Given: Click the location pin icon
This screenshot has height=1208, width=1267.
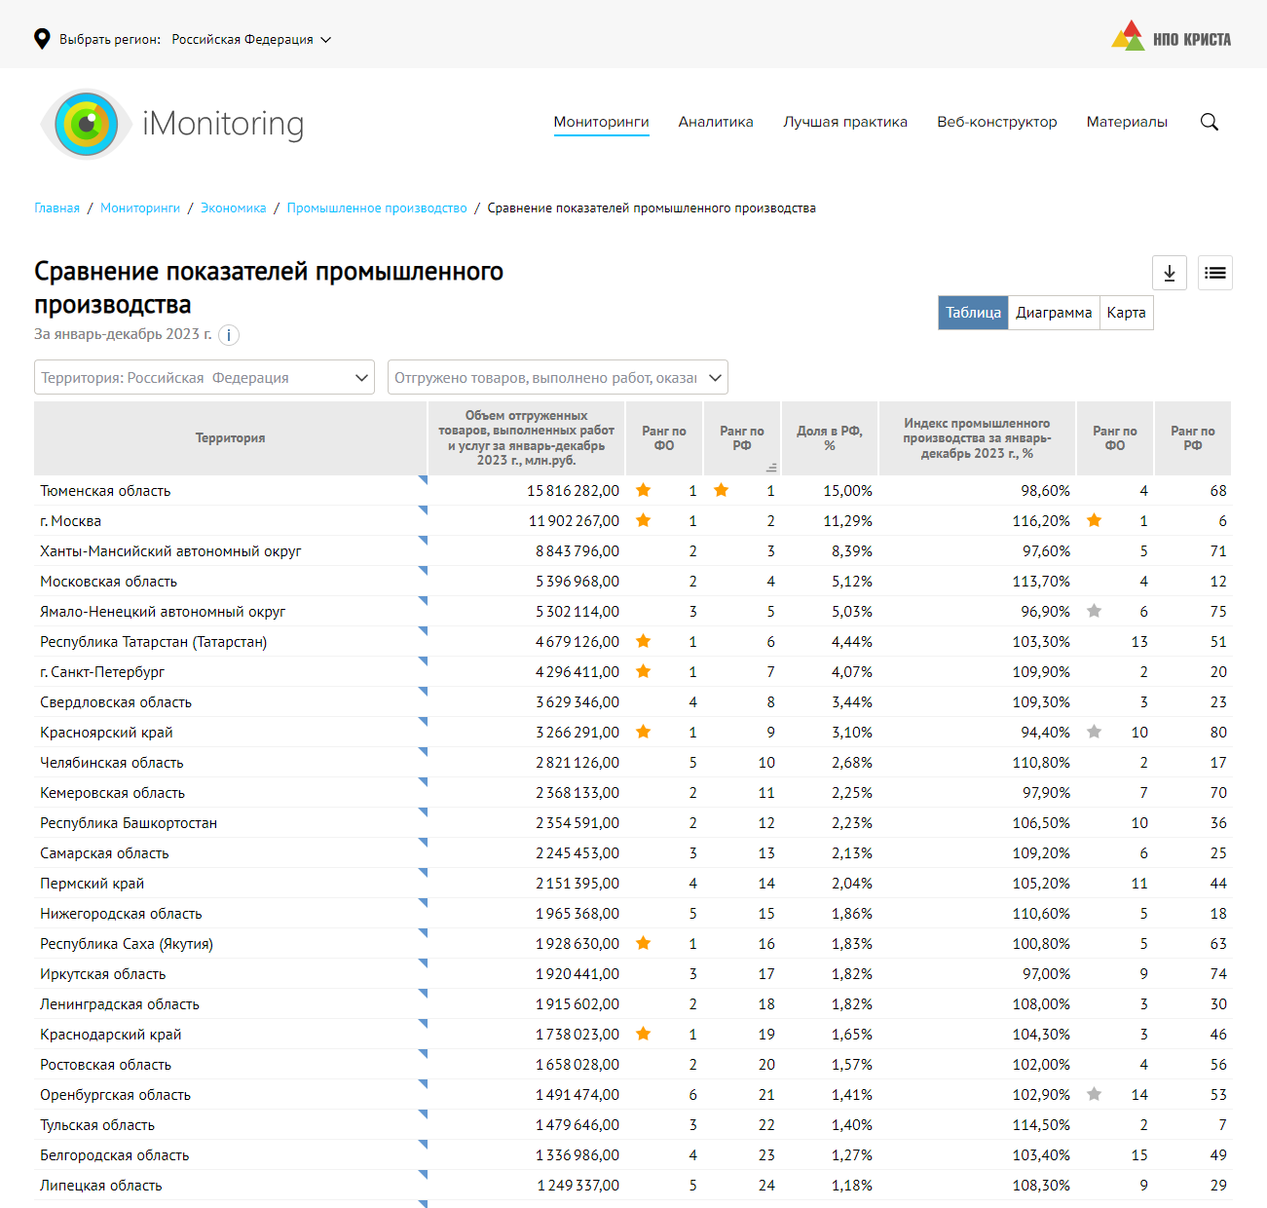Looking at the screenshot, I should coord(42,39).
